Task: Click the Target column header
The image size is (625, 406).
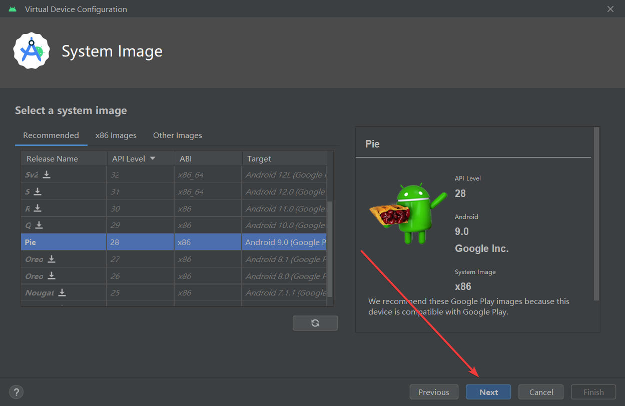Action: pyautogui.click(x=285, y=158)
